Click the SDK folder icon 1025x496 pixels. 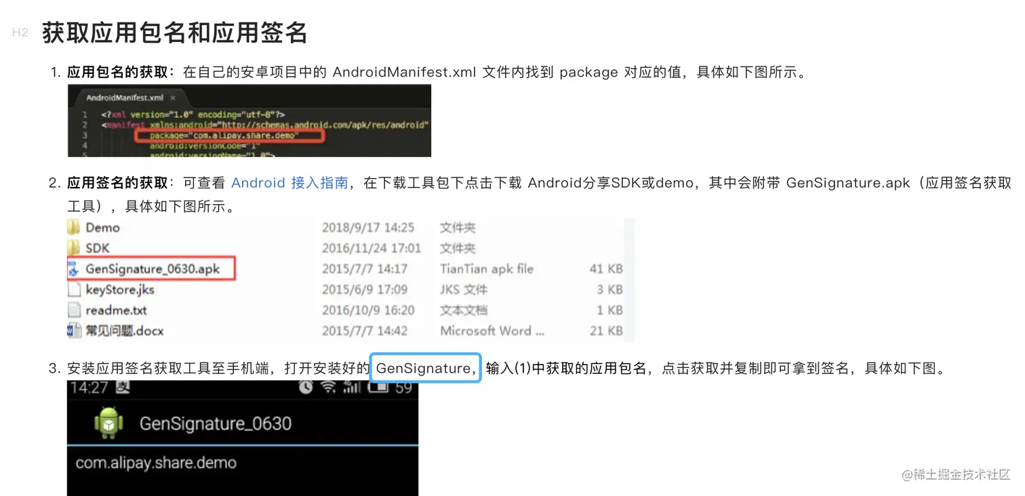(74, 248)
